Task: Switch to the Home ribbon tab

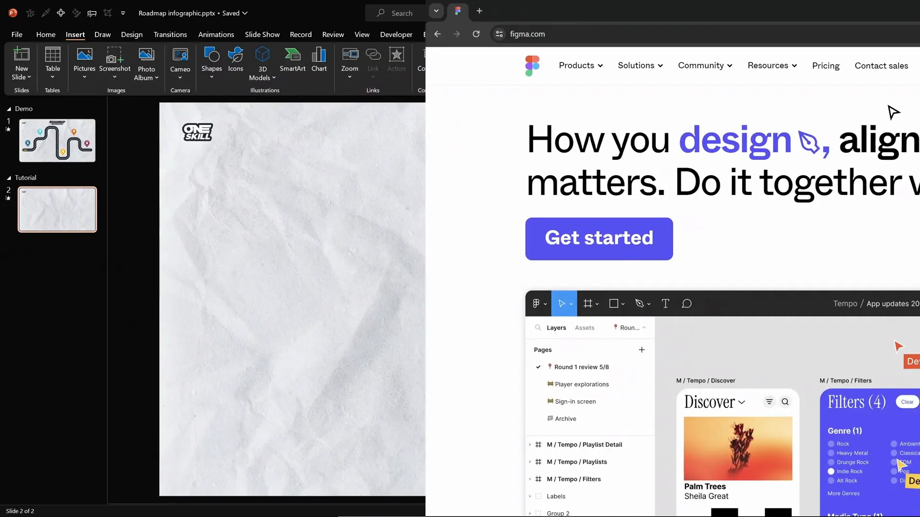Action: tap(46, 34)
